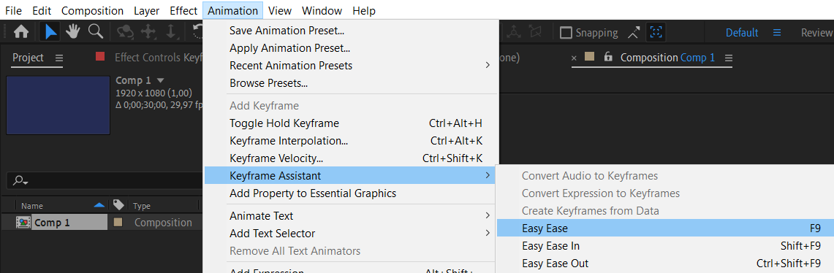
Task: Open the Default workspace options menu
Action: pyautogui.click(x=776, y=32)
